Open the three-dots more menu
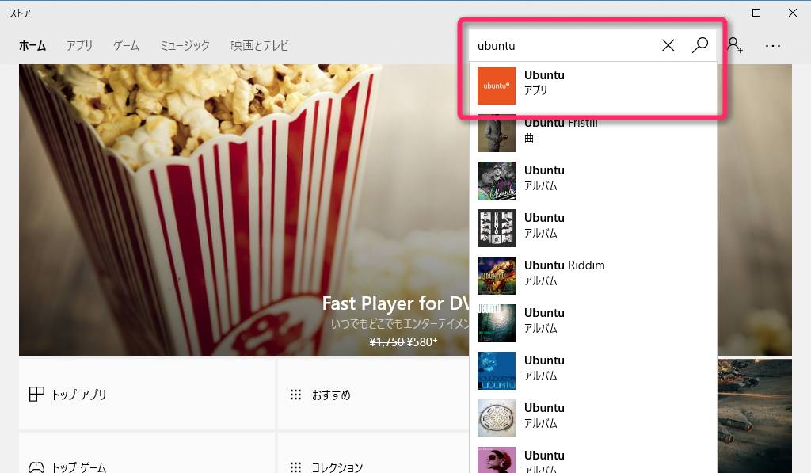 tap(773, 46)
